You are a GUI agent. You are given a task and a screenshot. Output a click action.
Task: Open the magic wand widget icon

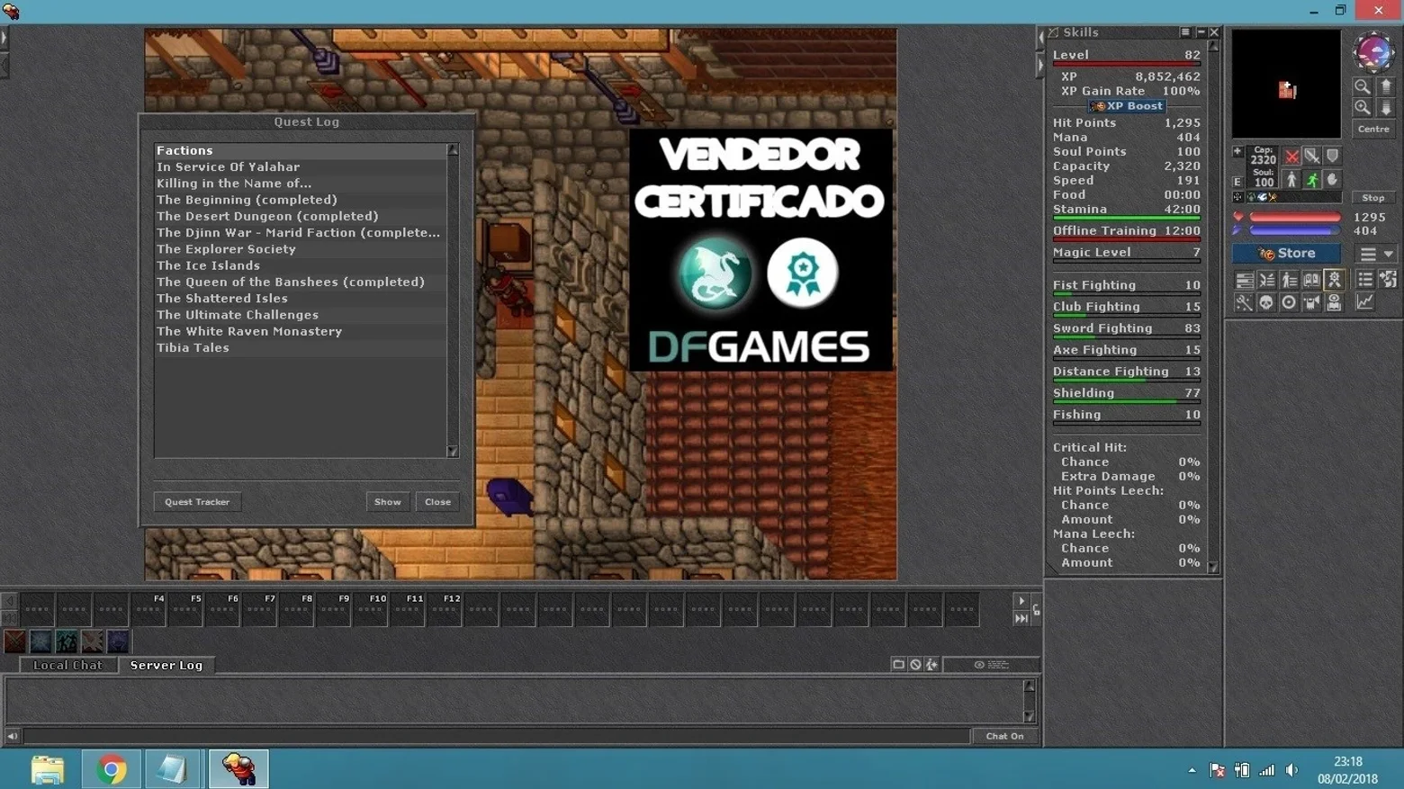(x=1244, y=303)
